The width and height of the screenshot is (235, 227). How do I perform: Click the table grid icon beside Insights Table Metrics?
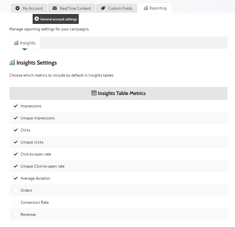click(x=94, y=93)
